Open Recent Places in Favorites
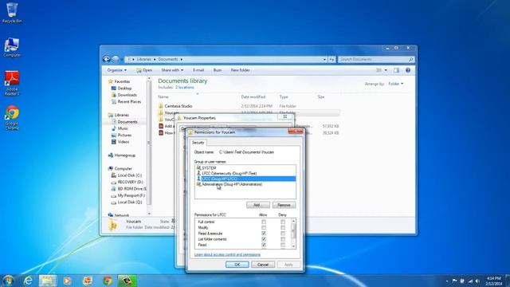The width and height of the screenshot is (510, 287). pos(126,101)
